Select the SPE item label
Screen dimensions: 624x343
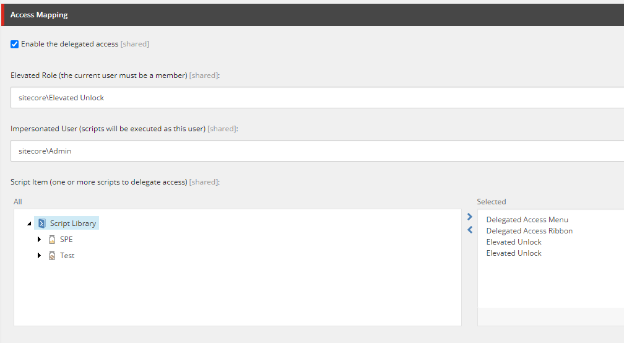click(x=66, y=240)
